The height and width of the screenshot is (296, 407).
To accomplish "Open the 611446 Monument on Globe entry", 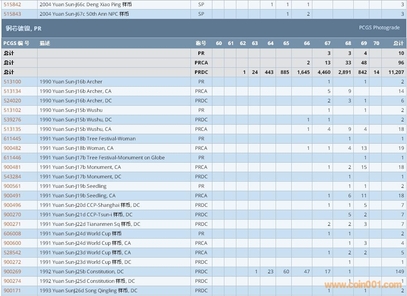I will click(12, 158).
